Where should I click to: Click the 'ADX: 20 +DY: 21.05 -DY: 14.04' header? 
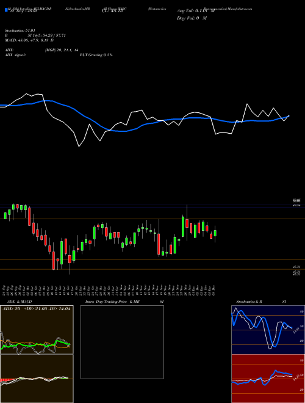[36, 309]
